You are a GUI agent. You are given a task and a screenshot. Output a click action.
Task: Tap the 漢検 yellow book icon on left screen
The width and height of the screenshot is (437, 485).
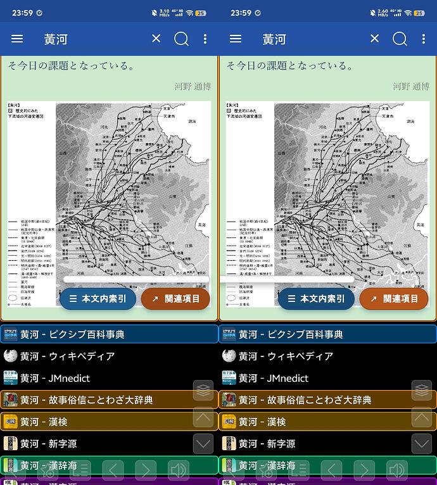pyautogui.click(x=11, y=422)
